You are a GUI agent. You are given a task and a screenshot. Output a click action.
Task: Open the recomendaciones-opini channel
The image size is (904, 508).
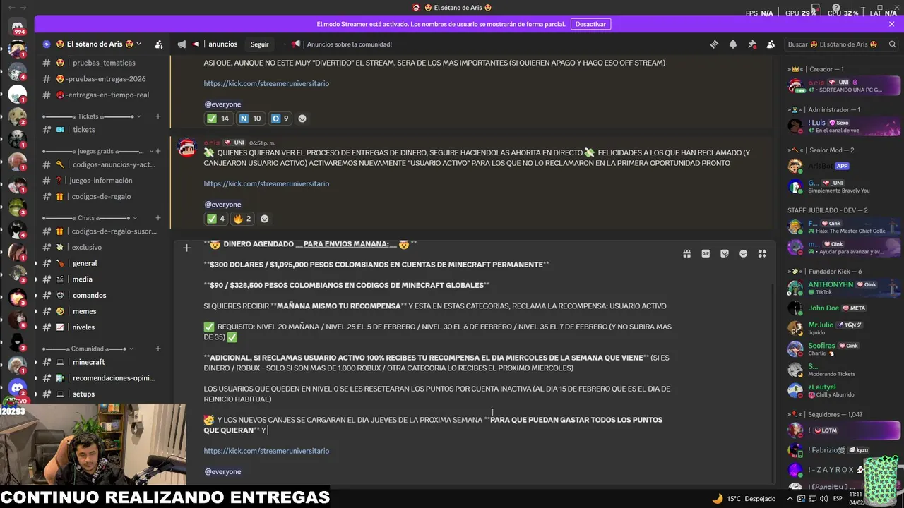coord(101,378)
